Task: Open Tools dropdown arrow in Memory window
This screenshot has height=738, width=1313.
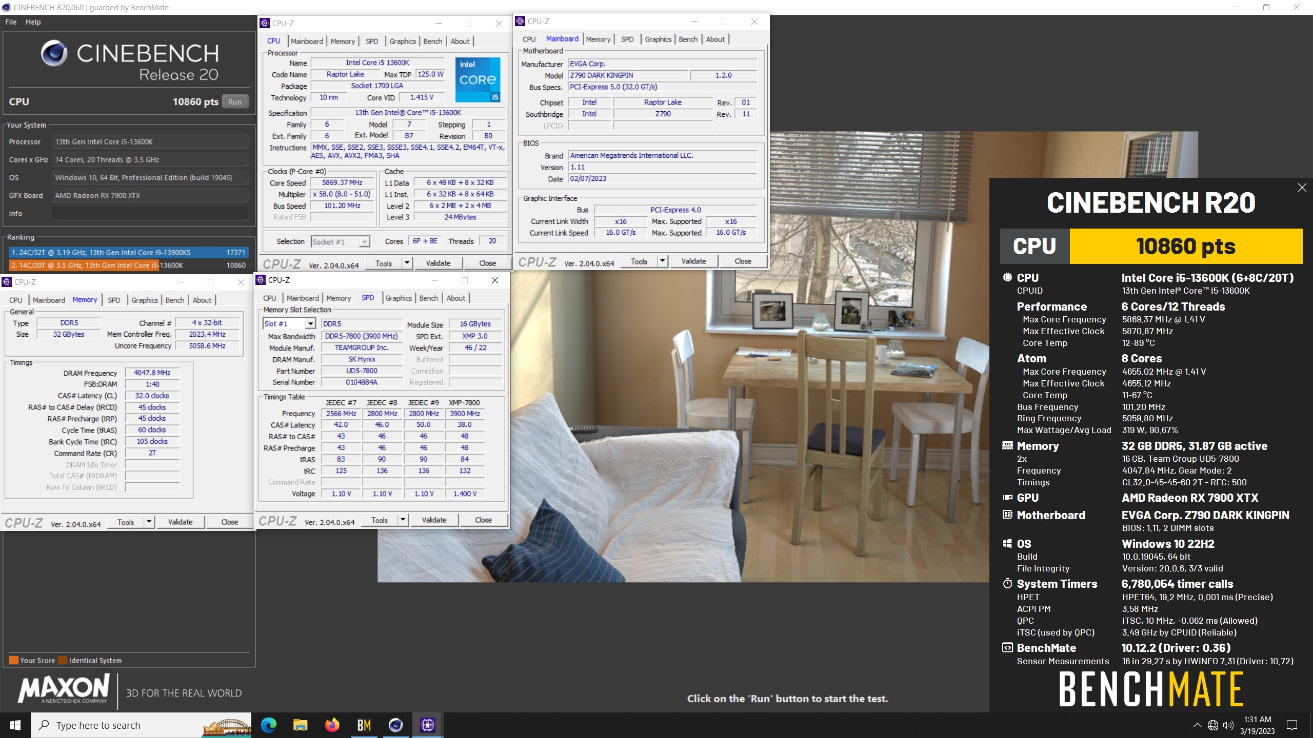Action: click(x=149, y=522)
